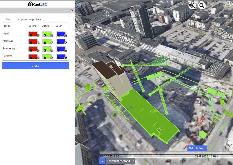Viewport: 233px width, 165px height.
Task: Switch to the Basic tab
Action: point(9,19)
